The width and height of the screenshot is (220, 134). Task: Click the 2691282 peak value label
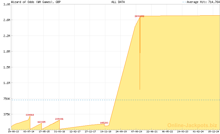point(139,16)
